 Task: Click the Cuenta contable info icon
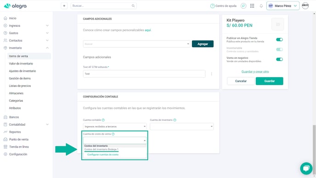coord(103,120)
